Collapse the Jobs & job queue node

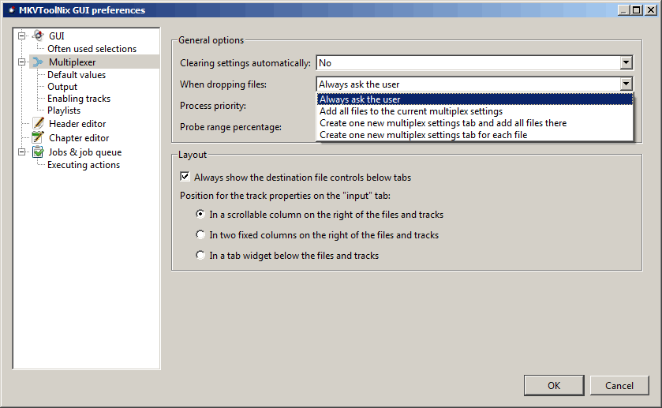pyautogui.click(x=21, y=152)
